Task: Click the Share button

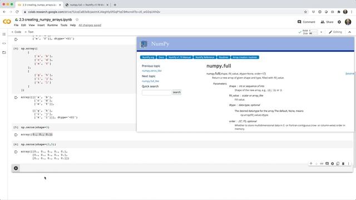Action: 327,22
